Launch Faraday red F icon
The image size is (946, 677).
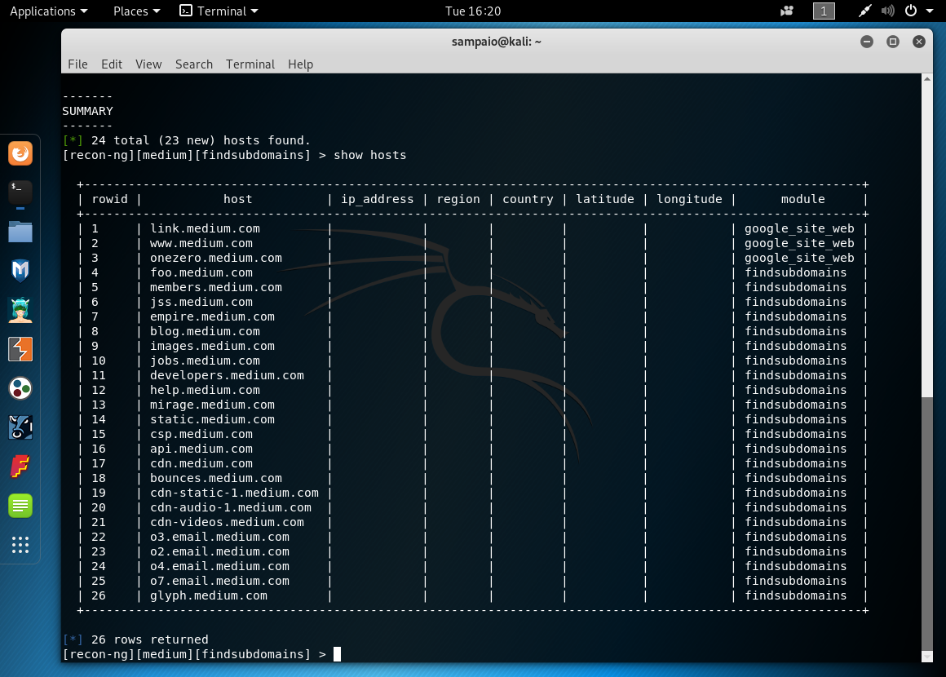pos(20,467)
